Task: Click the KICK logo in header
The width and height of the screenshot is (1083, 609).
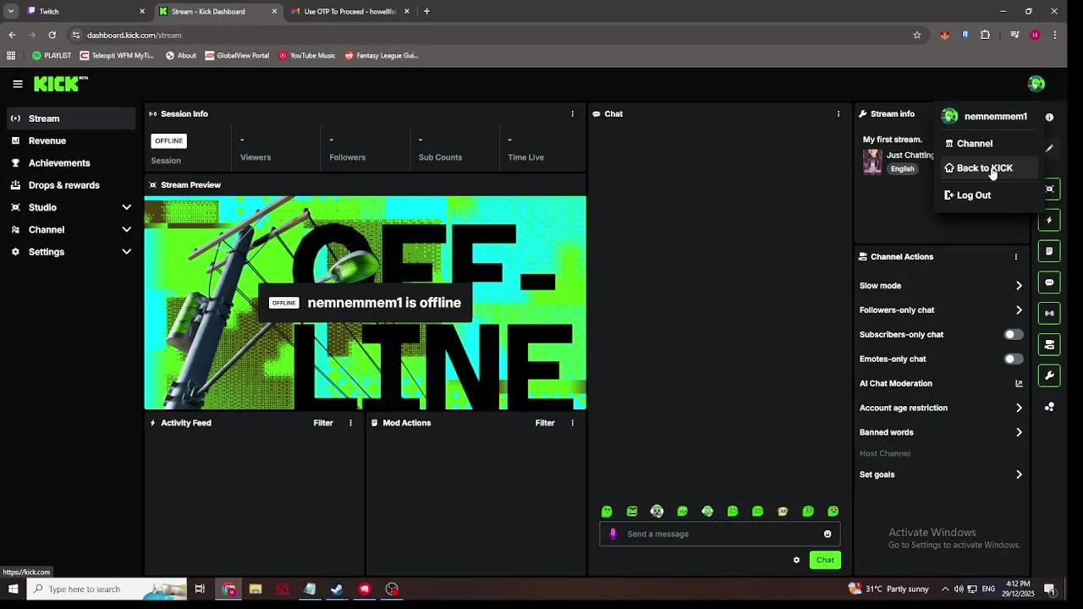Action: click(x=61, y=84)
